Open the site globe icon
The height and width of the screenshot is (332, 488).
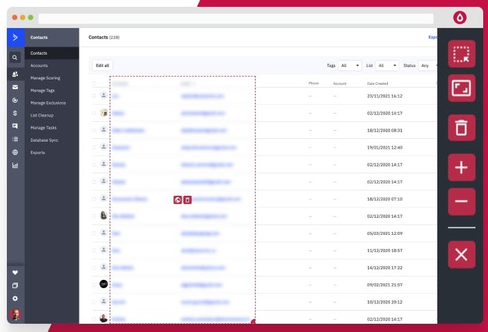[x=15, y=152]
